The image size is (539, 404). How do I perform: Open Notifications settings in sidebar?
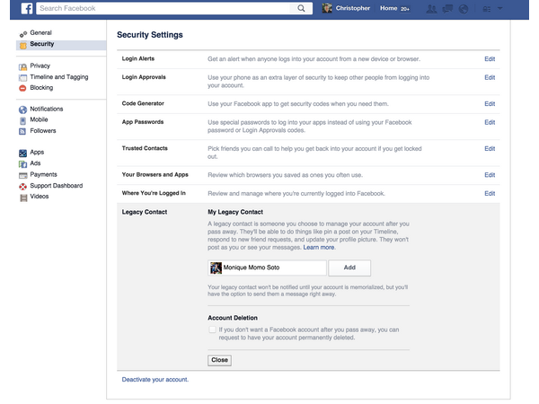coord(47,109)
